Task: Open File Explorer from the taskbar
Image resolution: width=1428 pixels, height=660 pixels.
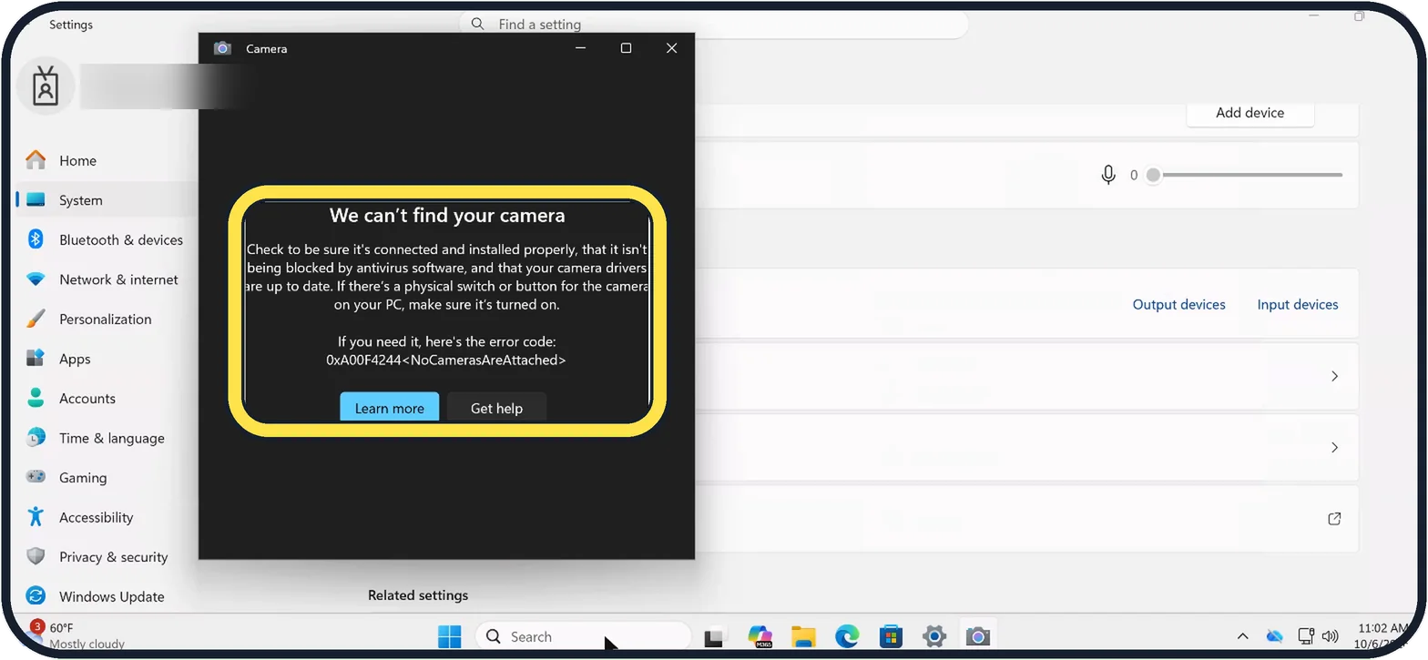Action: pos(803,636)
